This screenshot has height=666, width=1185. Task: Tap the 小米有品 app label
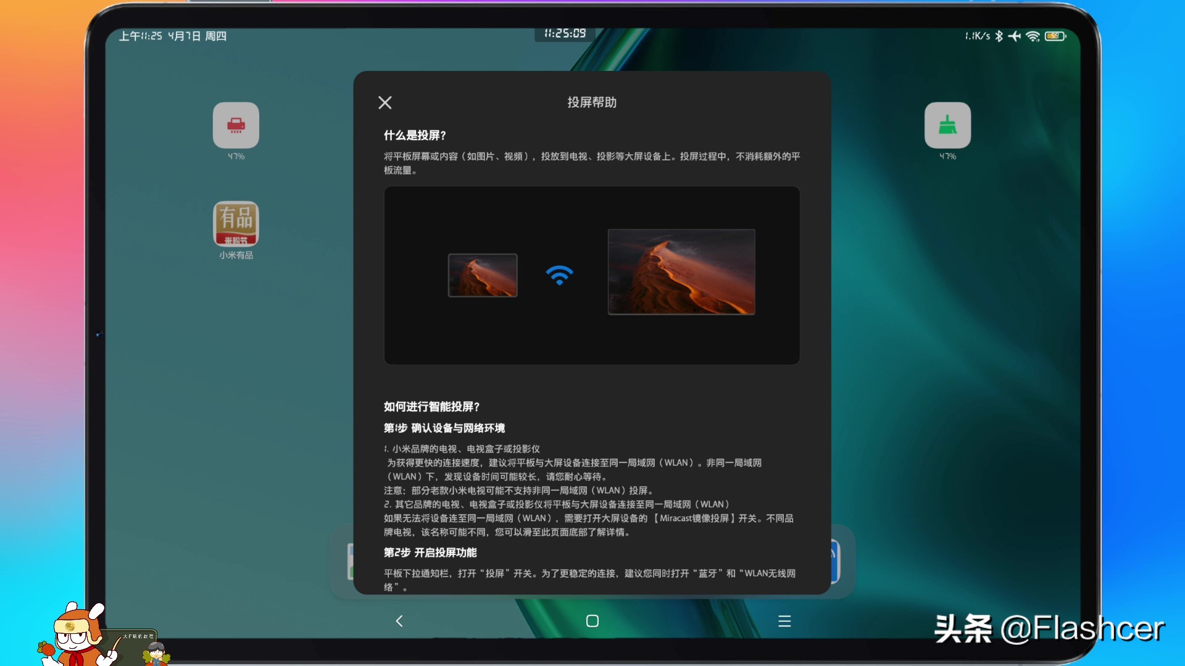click(236, 255)
